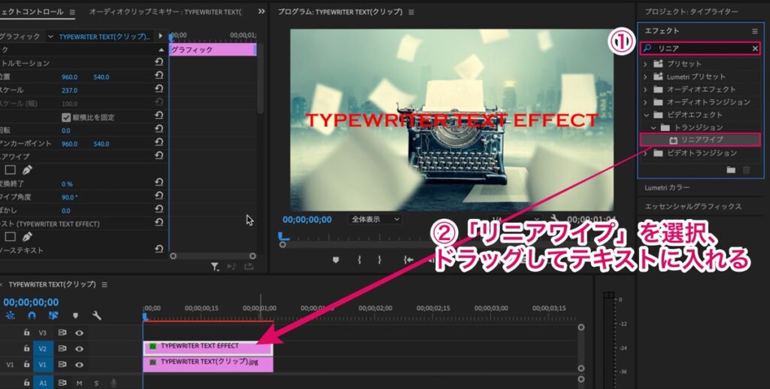Toggle sync lock for track A1

[x=62, y=383]
